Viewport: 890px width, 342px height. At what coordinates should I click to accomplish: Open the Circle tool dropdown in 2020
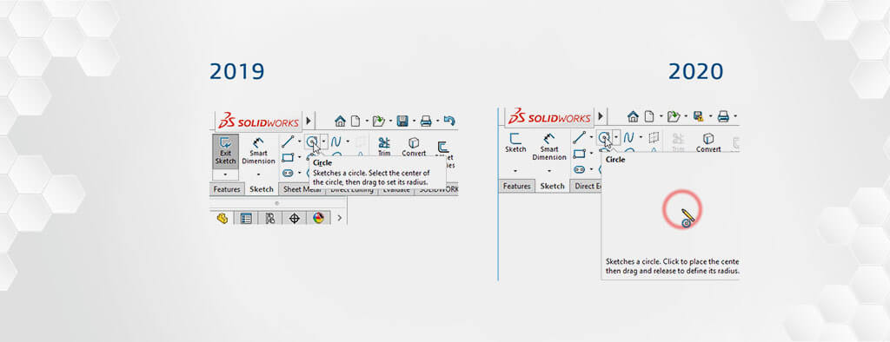tap(616, 137)
